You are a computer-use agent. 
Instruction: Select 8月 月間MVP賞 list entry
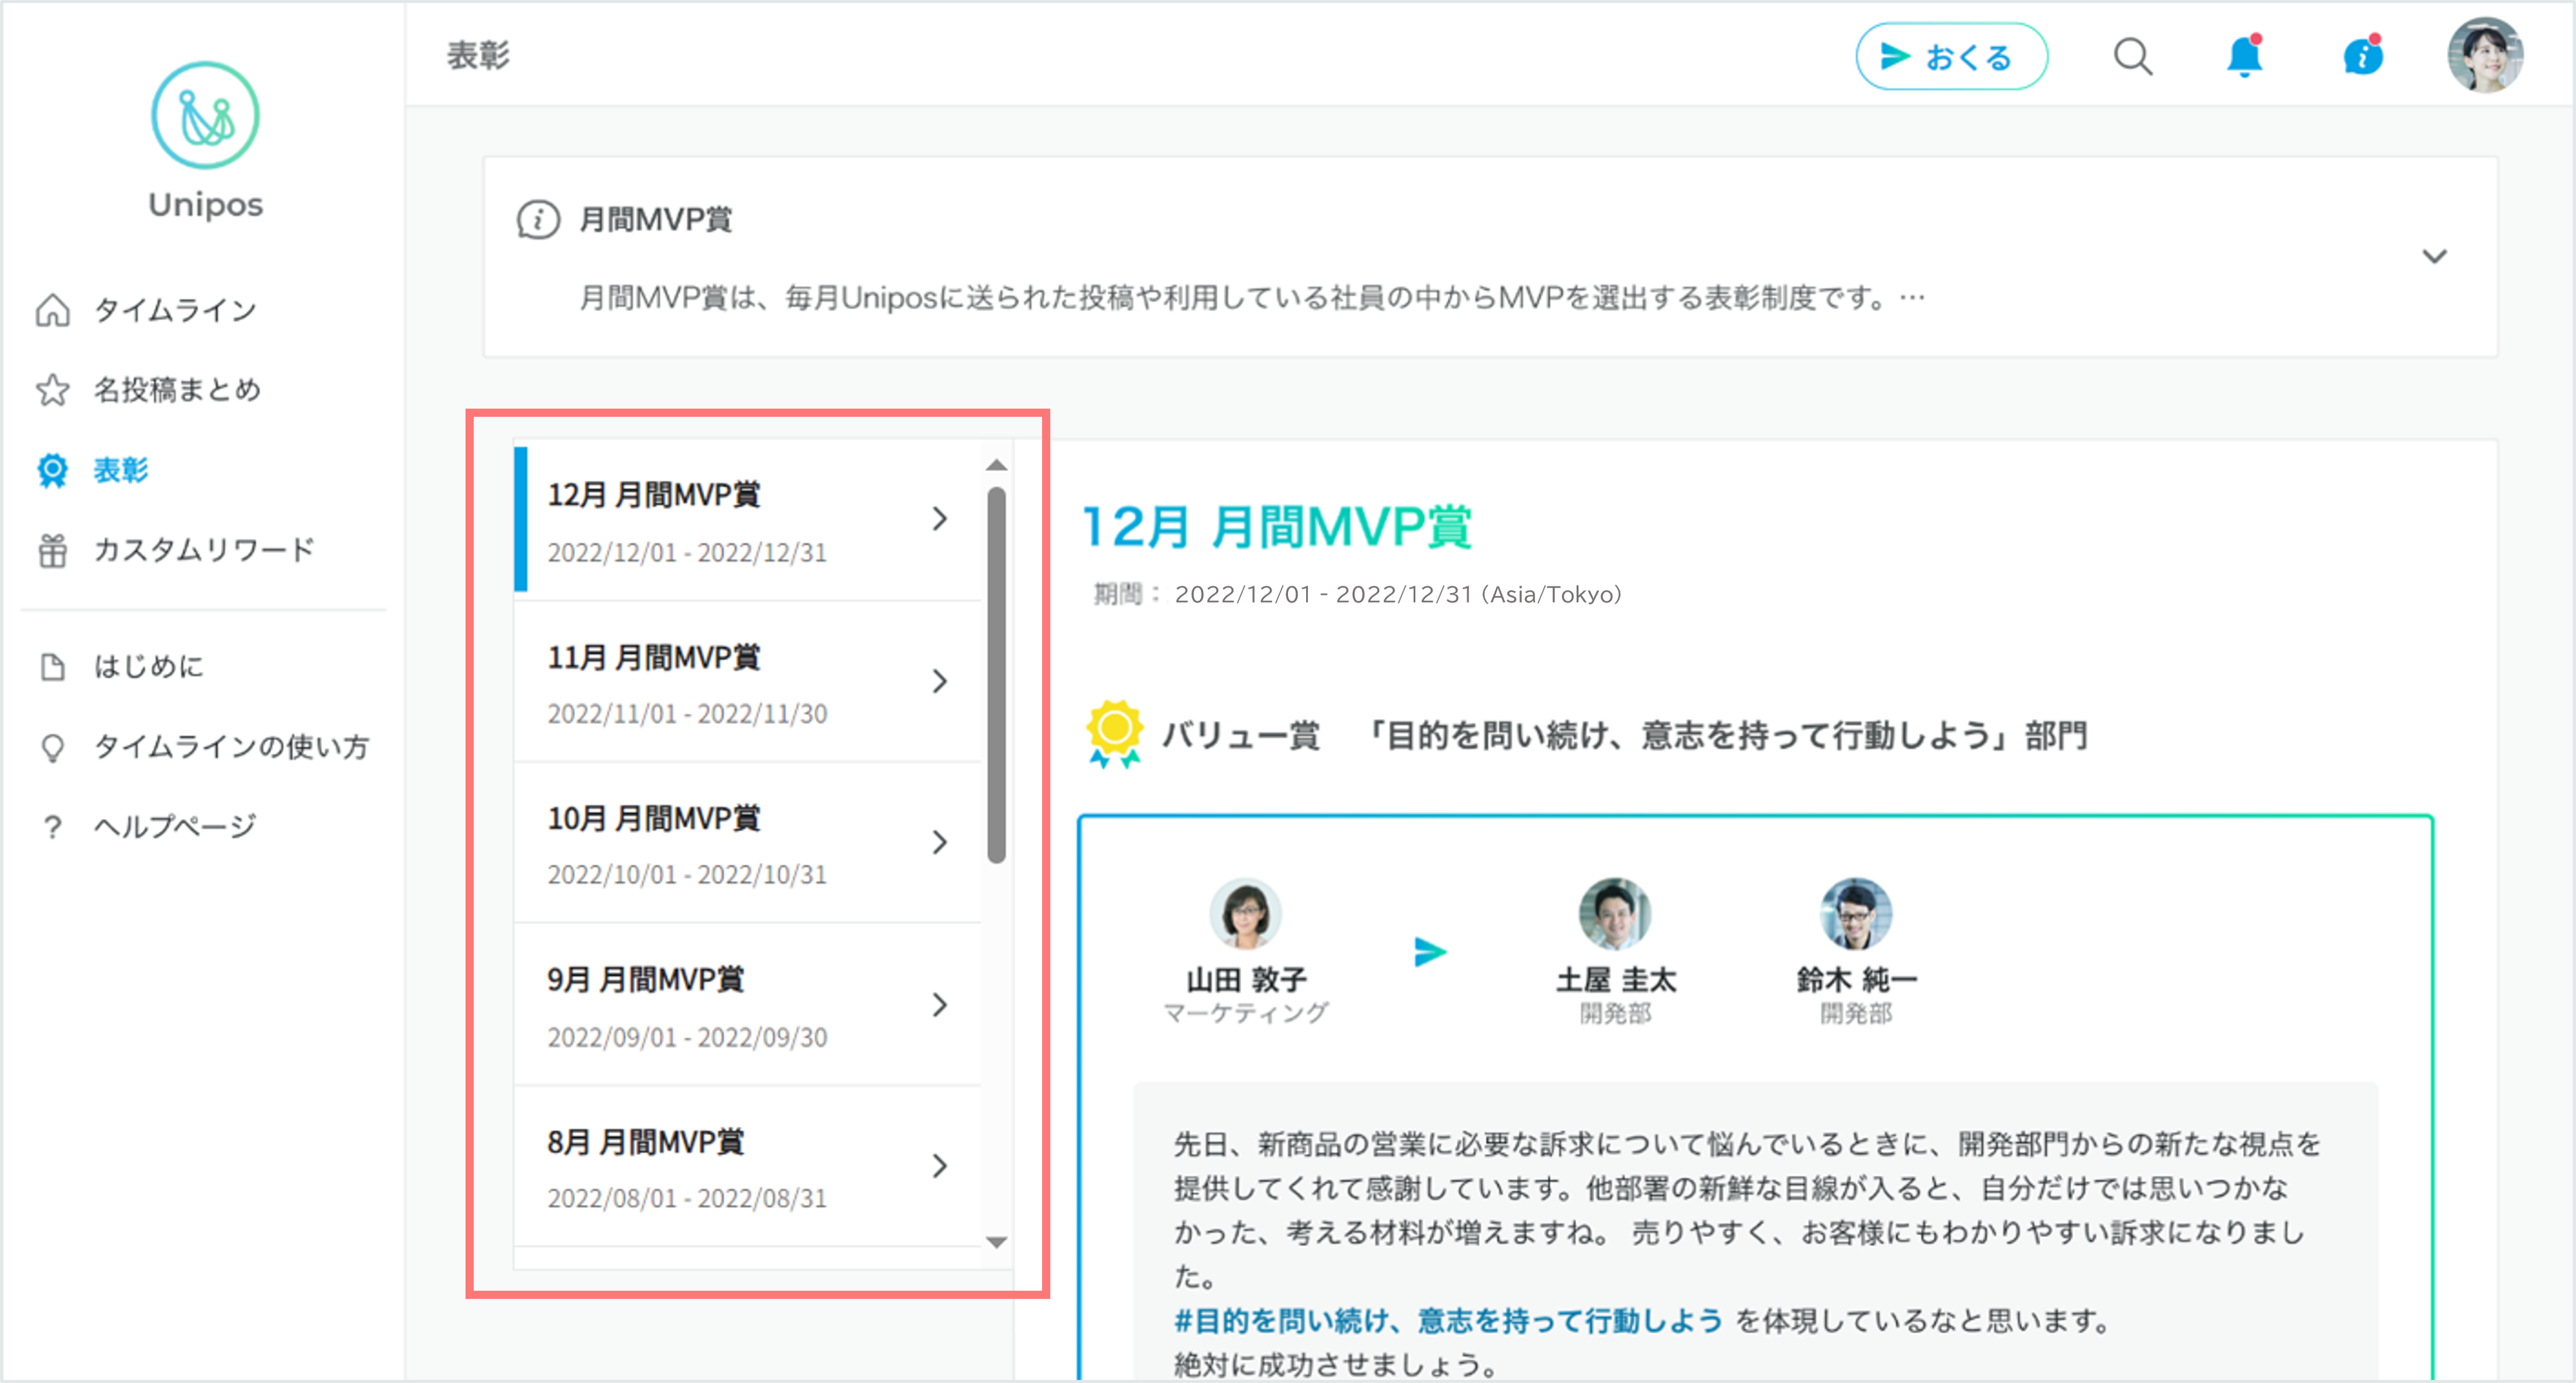748,1165
